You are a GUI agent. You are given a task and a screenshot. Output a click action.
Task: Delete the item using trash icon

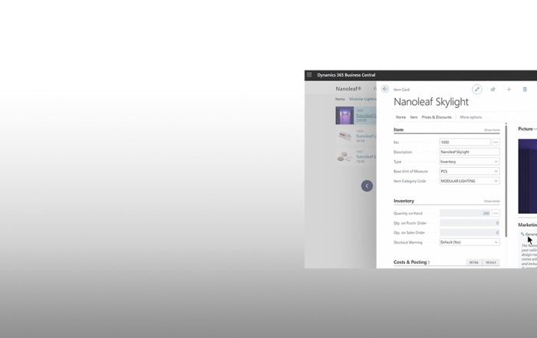click(525, 89)
